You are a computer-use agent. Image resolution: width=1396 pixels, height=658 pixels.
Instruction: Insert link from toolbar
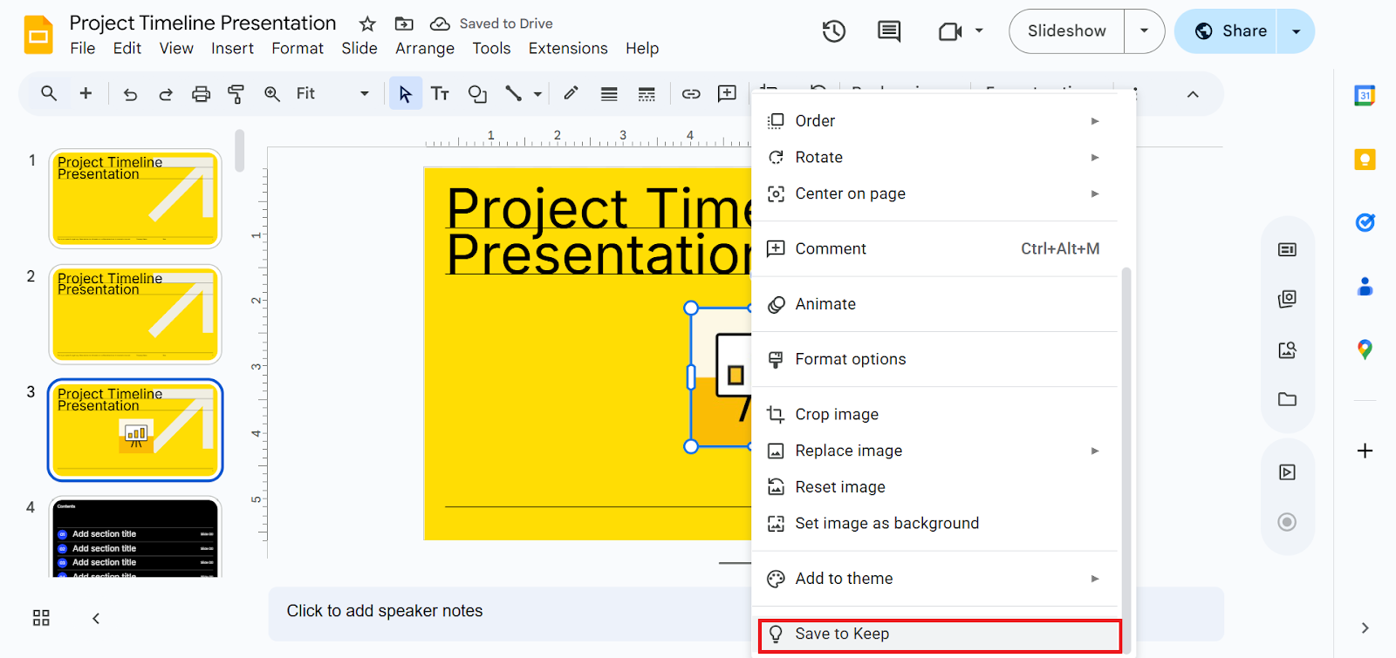point(691,94)
